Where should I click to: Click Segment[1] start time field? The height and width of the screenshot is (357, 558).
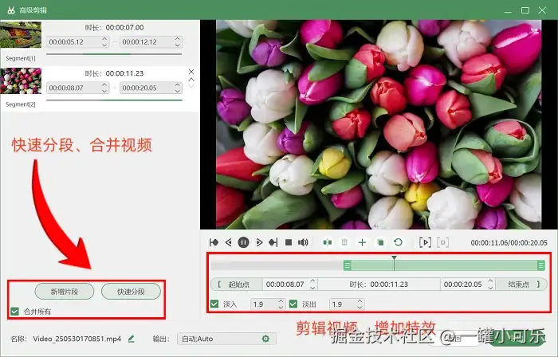pyautogui.click(x=77, y=42)
